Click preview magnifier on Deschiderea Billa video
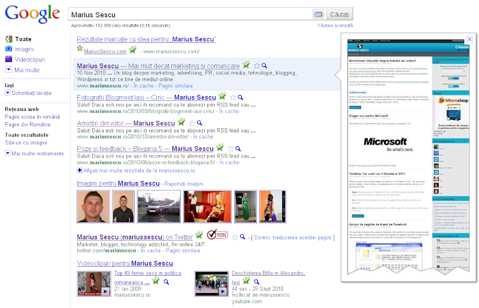This screenshot has width=479, height=308. (x=257, y=282)
